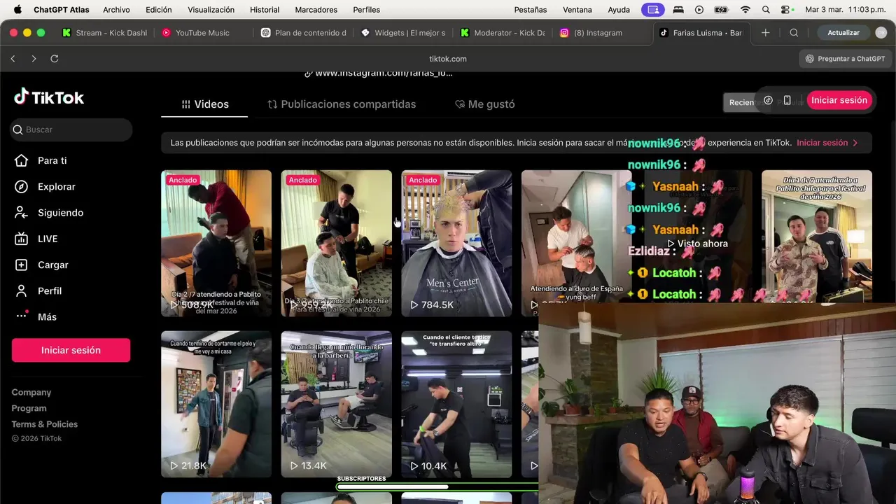The image size is (896, 504).
Task: Open the Historial menu
Action: 265,10
